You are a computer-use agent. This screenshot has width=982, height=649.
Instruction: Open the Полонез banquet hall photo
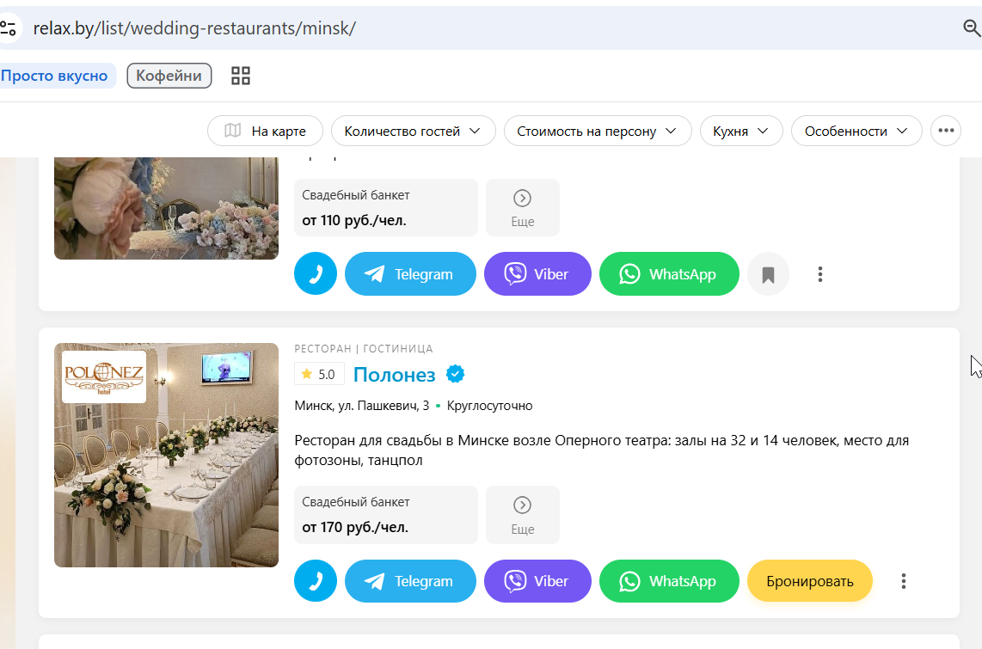coord(166,455)
